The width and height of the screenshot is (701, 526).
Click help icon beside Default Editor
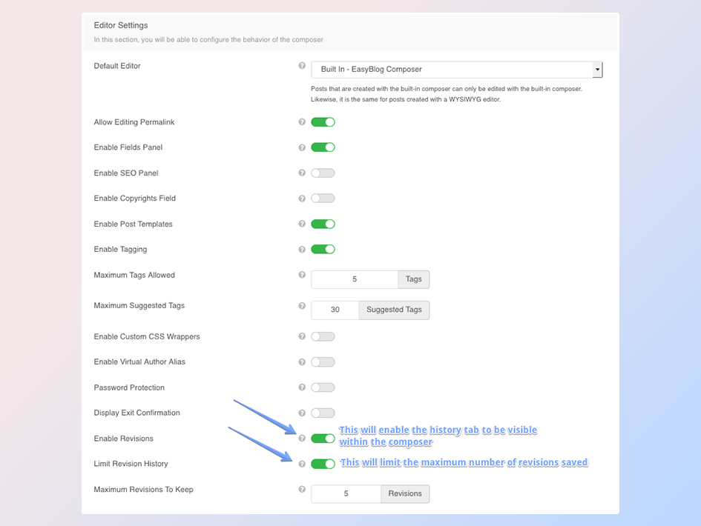[302, 66]
